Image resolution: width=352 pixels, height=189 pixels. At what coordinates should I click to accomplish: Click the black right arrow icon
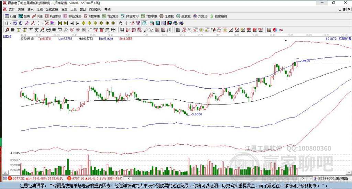pos(77,23)
